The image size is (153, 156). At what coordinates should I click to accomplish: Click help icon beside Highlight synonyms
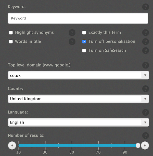point(72,32)
